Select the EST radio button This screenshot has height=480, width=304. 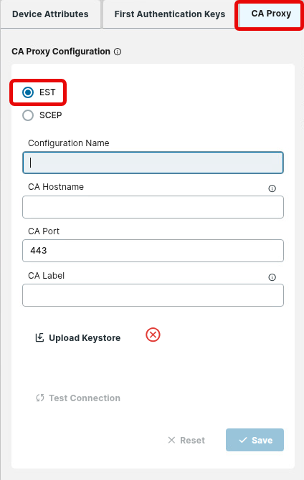28,92
